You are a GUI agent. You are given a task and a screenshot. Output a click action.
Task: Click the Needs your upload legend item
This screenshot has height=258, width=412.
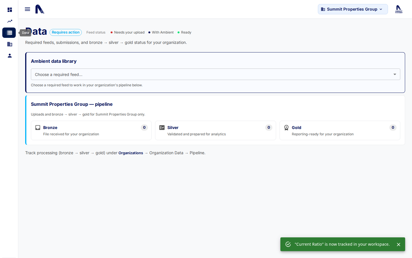pos(128,32)
